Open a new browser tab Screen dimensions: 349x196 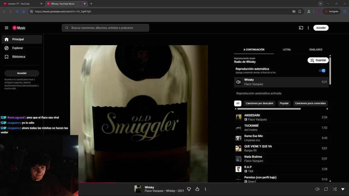coord(91,4)
